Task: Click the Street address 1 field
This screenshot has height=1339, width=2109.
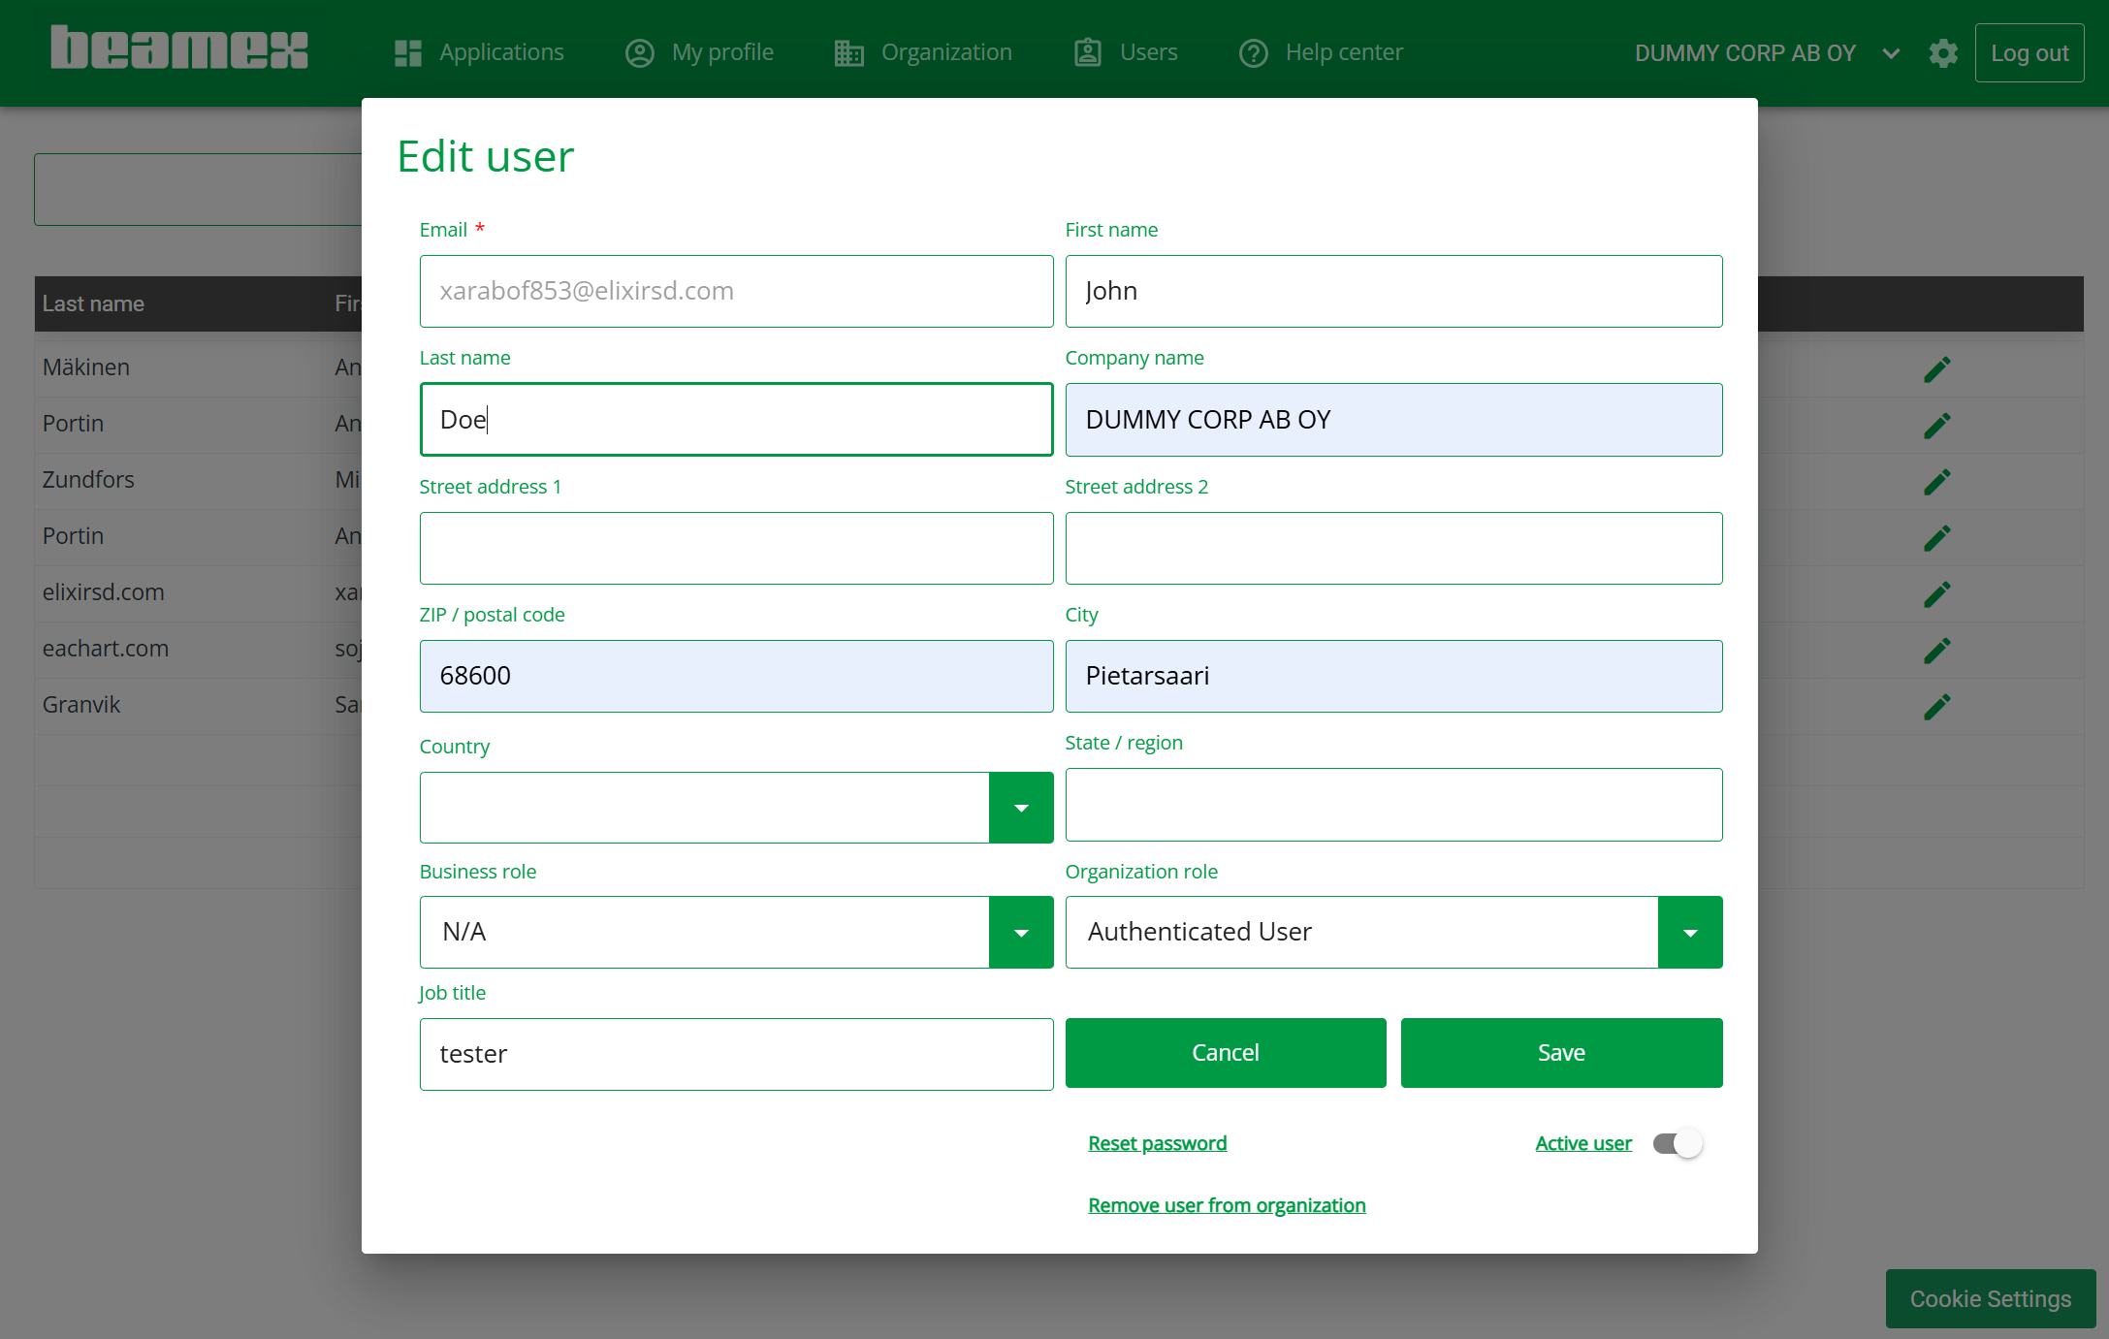Action: pyautogui.click(x=737, y=548)
